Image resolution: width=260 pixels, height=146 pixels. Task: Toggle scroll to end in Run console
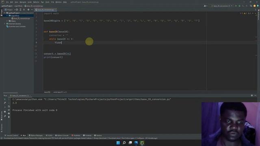coord(9,110)
